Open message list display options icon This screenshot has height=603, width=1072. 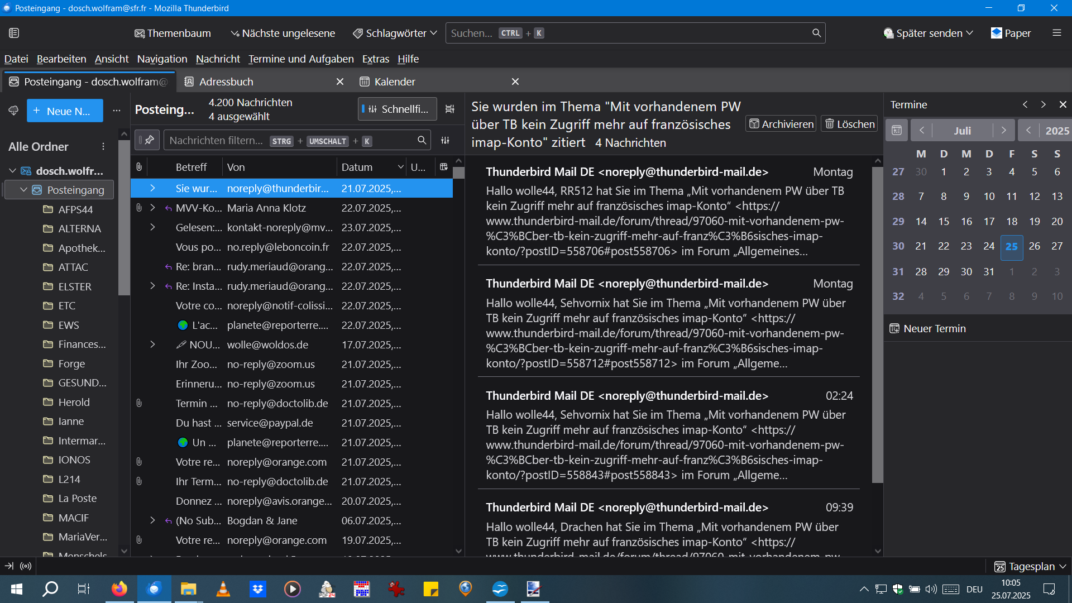click(x=449, y=109)
